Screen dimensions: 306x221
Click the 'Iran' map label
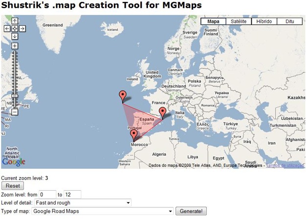pyautogui.click(x=272, y=143)
